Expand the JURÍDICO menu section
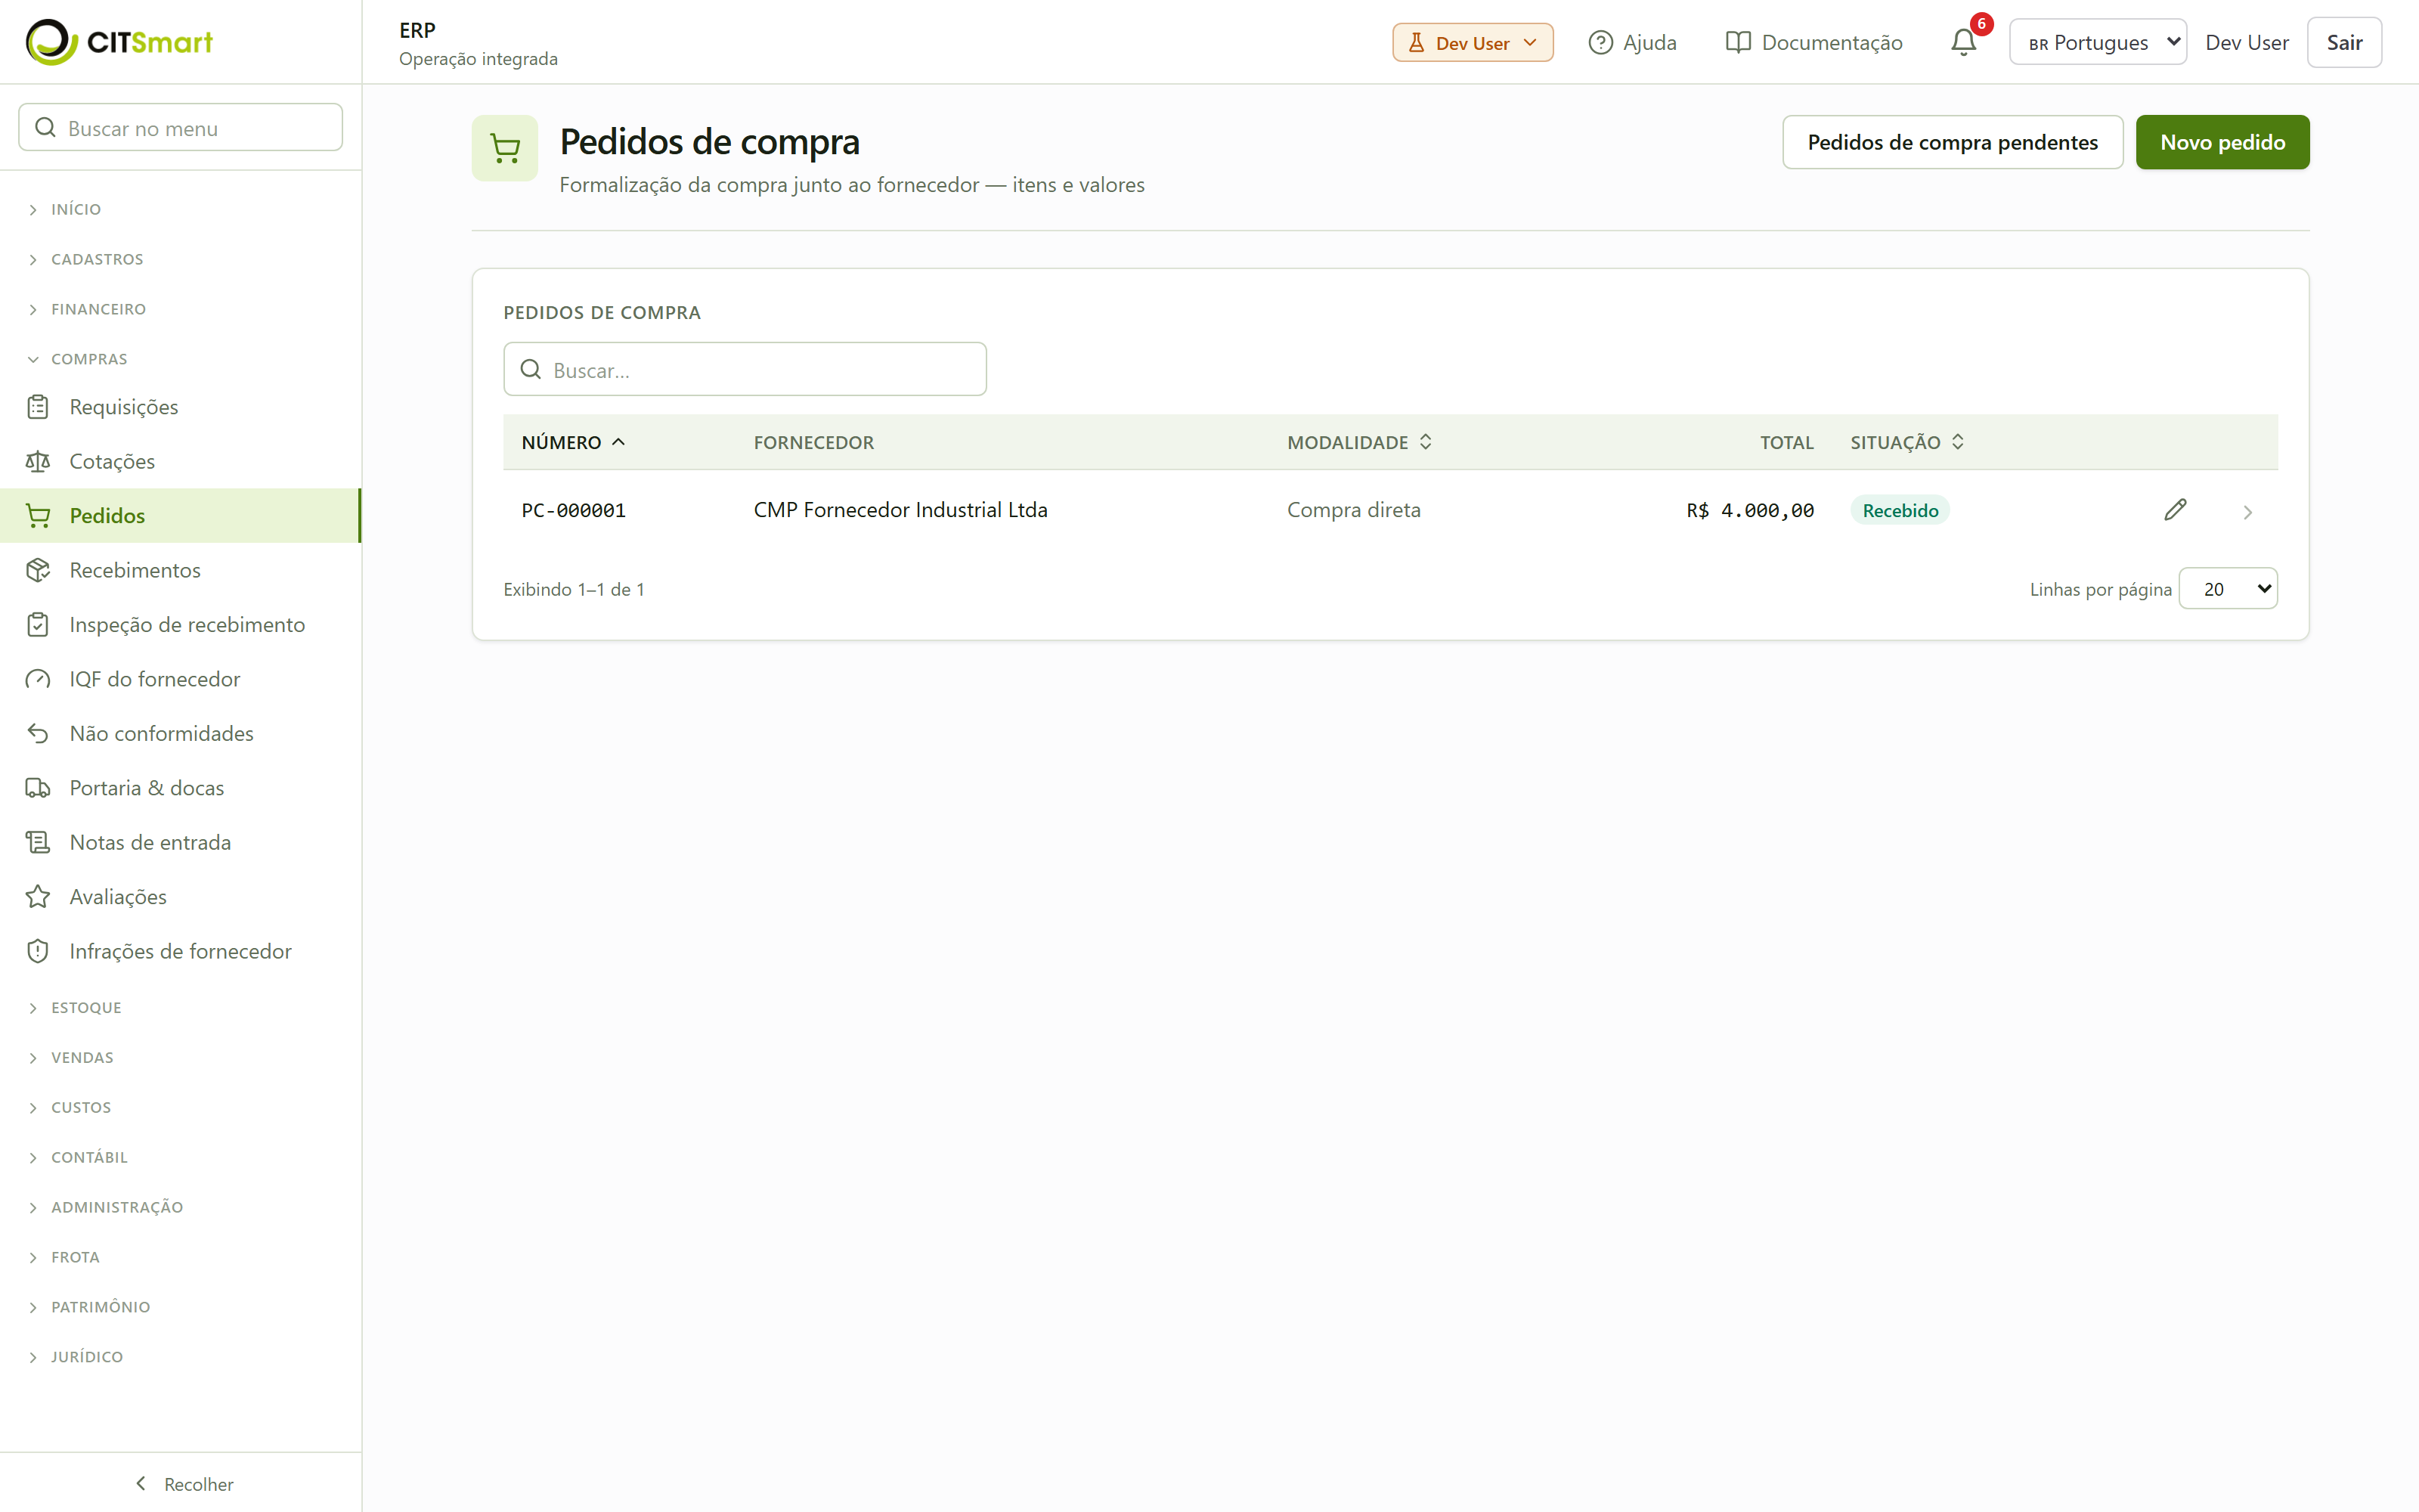Viewport: 2419px width, 1512px height. click(76, 1358)
